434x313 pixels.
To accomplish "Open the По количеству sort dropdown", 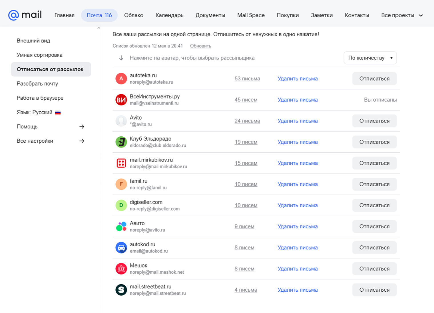I will tap(370, 58).
